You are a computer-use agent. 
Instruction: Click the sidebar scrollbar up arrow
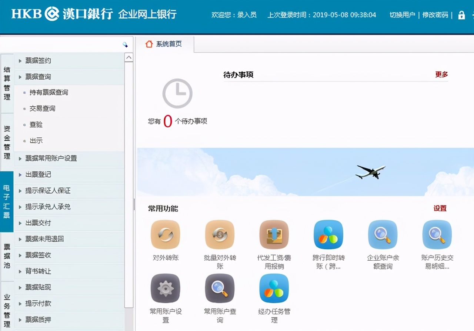click(128, 57)
